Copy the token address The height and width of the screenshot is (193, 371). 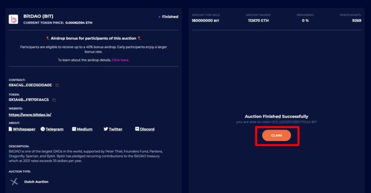click(54, 100)
